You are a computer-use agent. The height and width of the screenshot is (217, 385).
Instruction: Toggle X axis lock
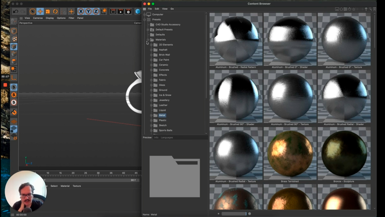coord(81,11)
